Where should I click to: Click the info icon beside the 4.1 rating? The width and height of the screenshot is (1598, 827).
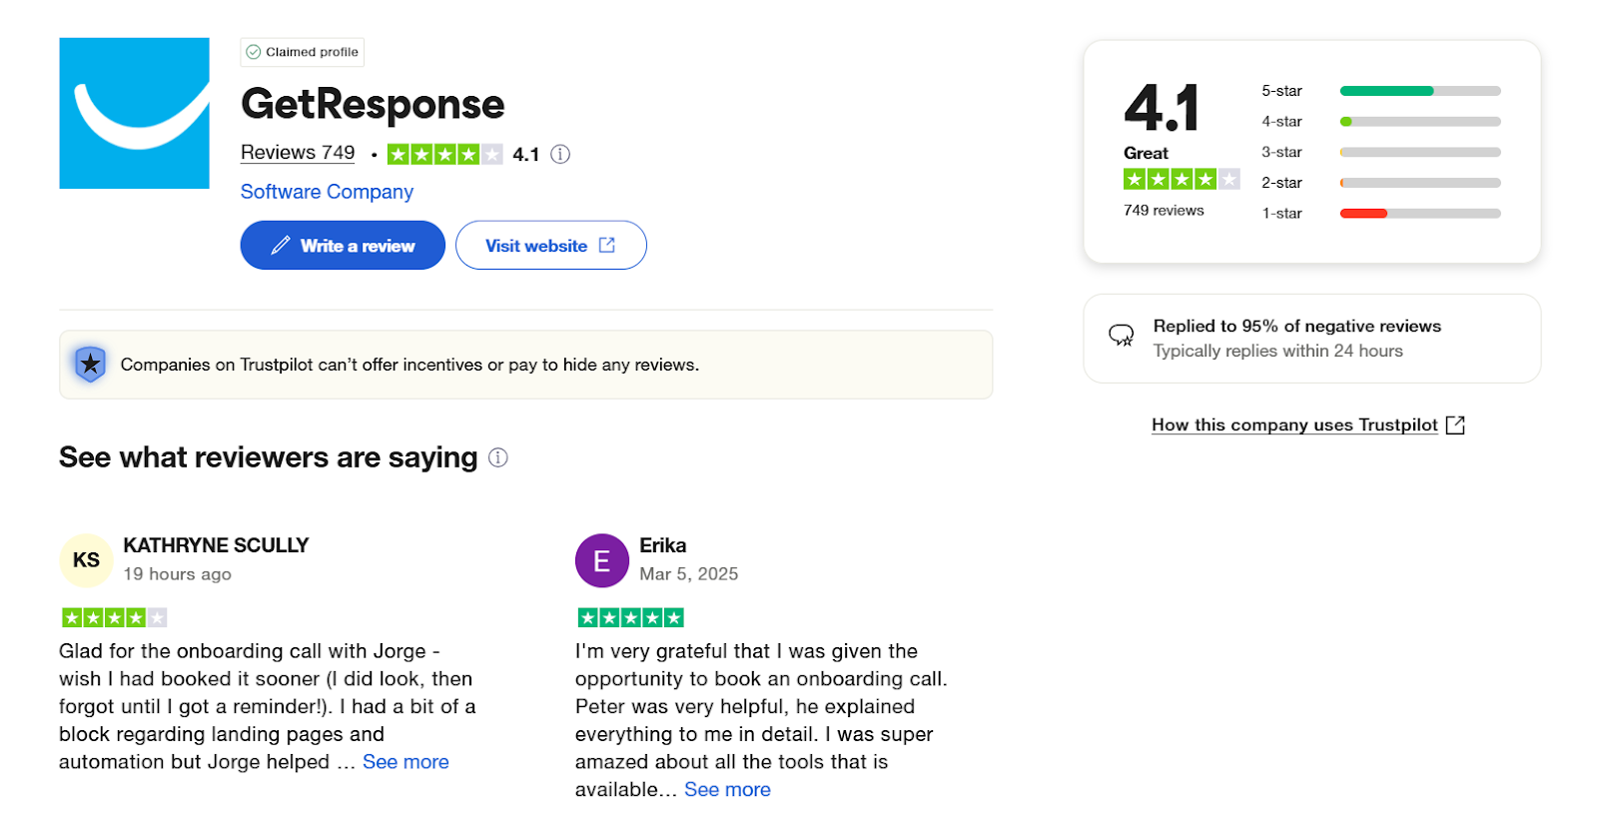560,154
